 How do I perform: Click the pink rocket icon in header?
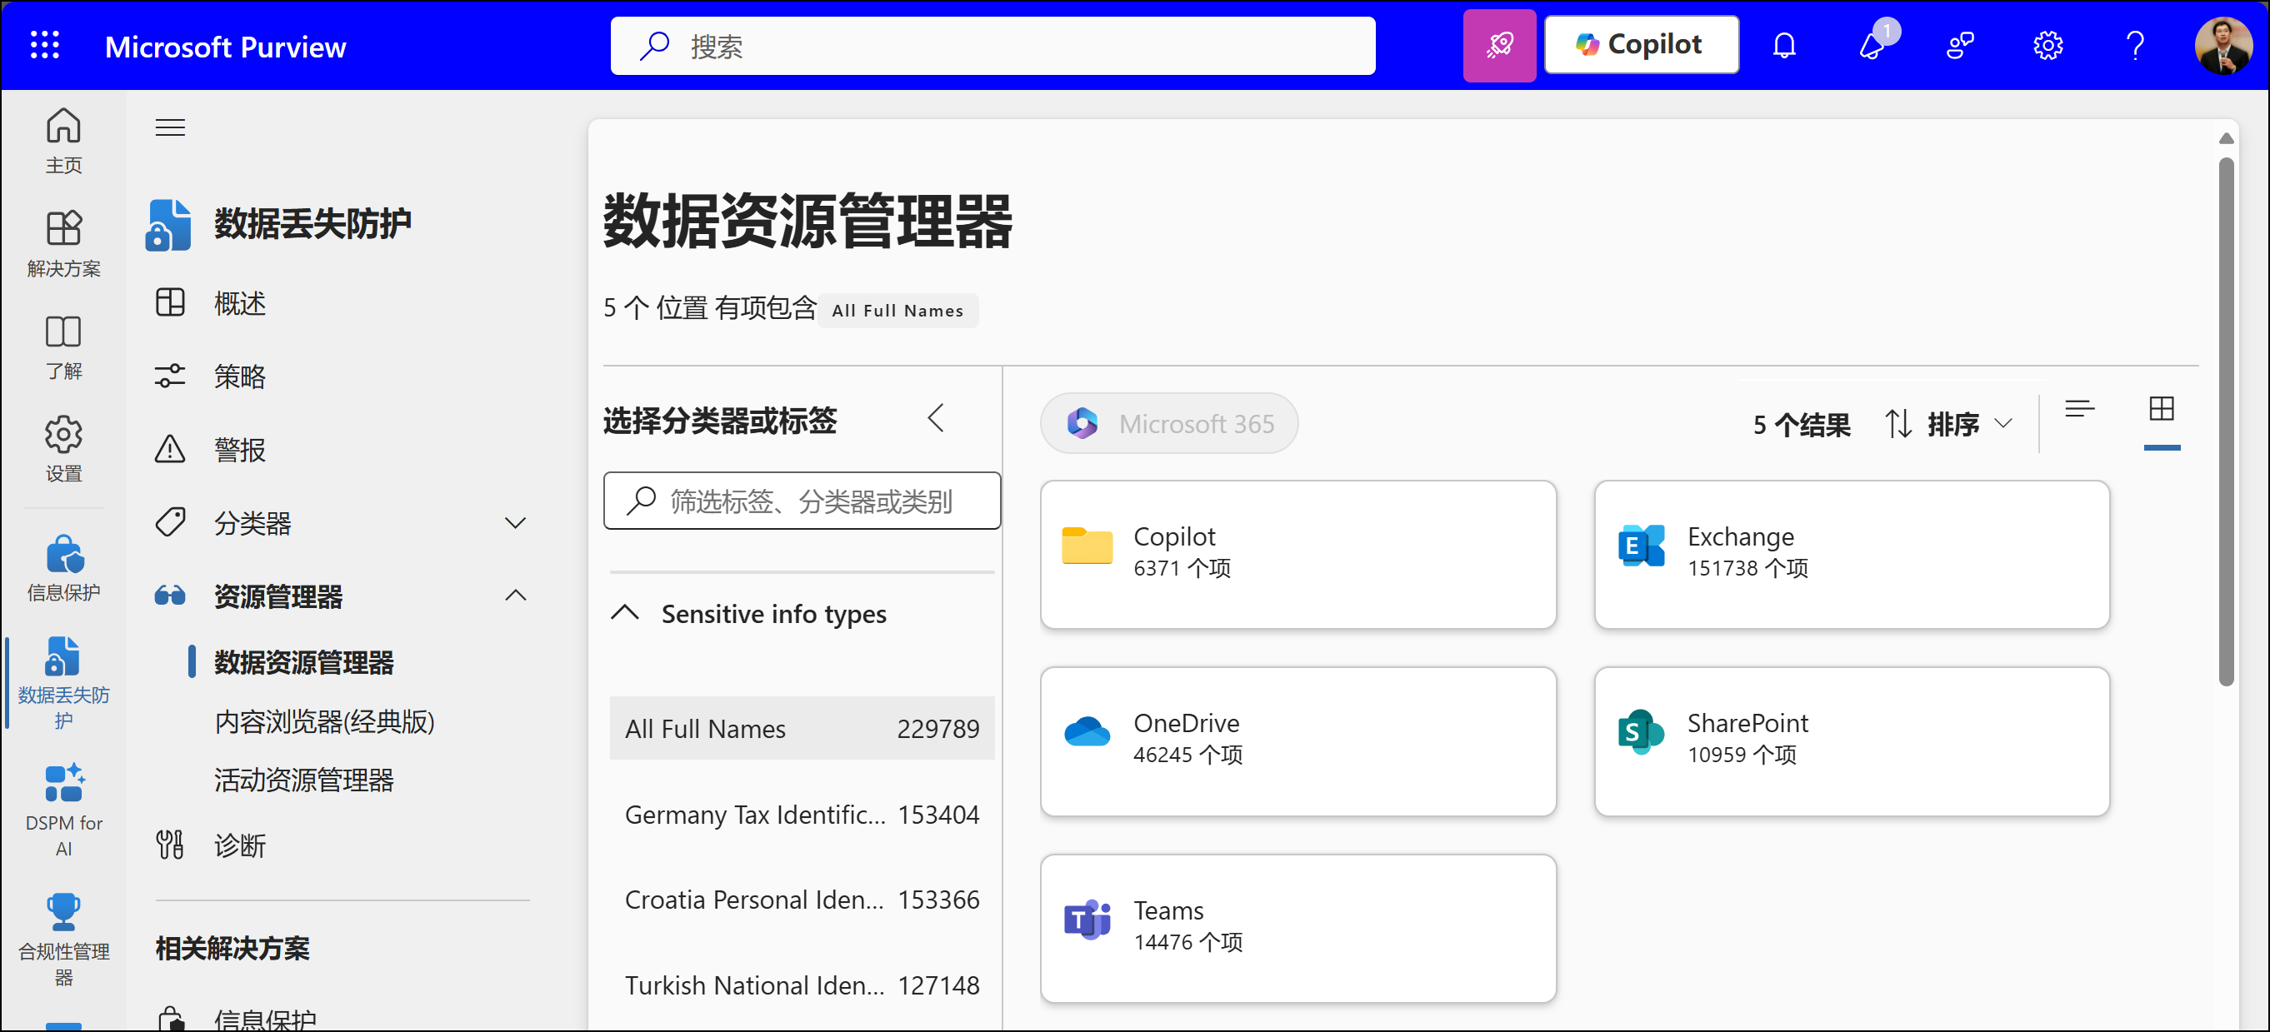pos(1499,46)
